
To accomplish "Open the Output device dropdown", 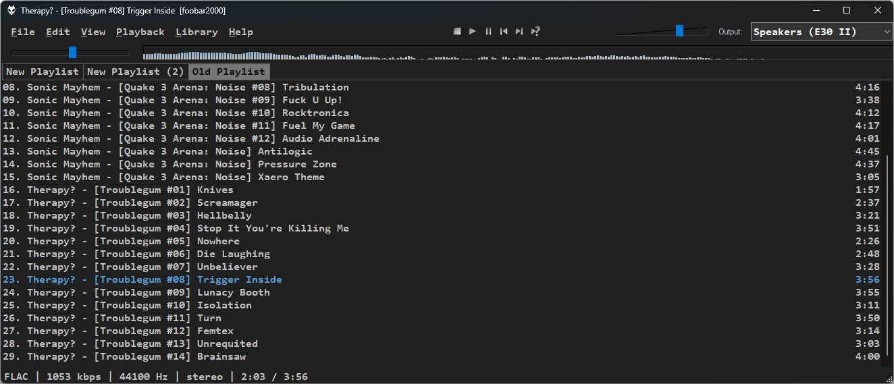I will coord(821,32).
